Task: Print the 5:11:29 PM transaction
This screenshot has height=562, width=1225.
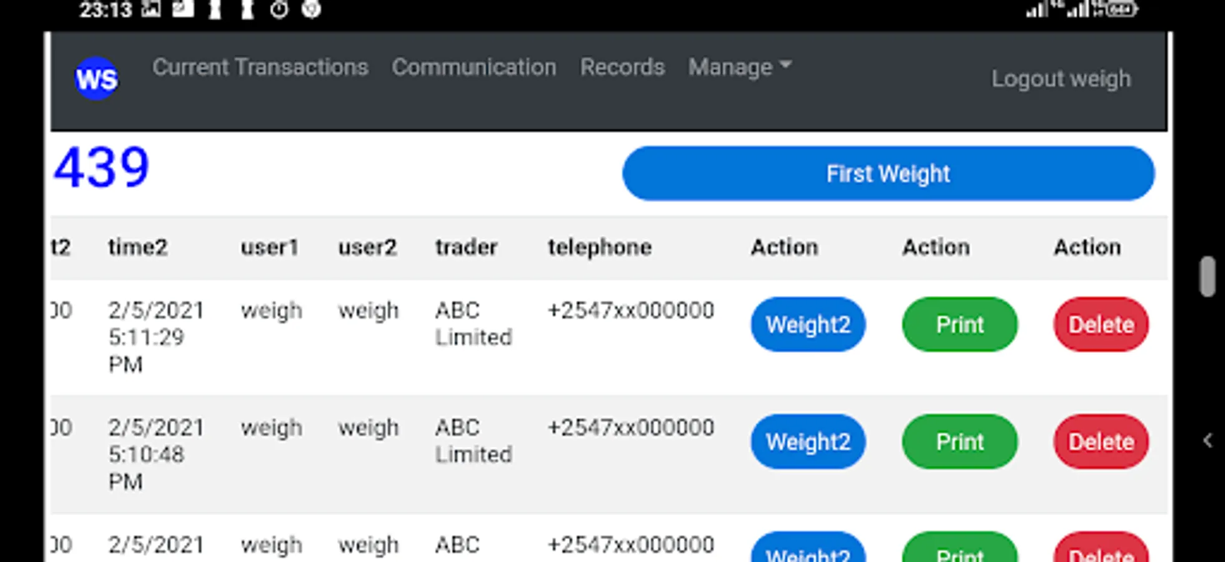Action: [960, 324]
